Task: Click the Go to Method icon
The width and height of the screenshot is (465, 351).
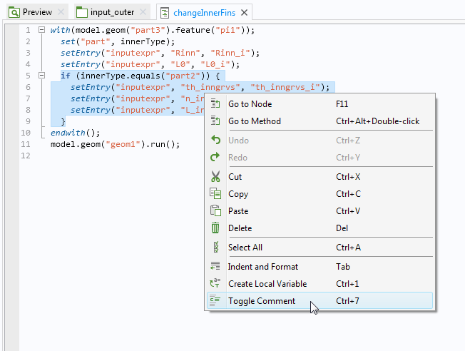Action: [215, 121]
